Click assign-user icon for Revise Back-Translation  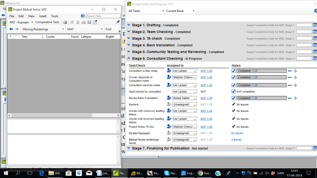click(169, 98)
